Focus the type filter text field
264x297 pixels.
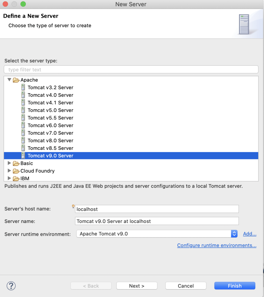(x=131, y=70)
